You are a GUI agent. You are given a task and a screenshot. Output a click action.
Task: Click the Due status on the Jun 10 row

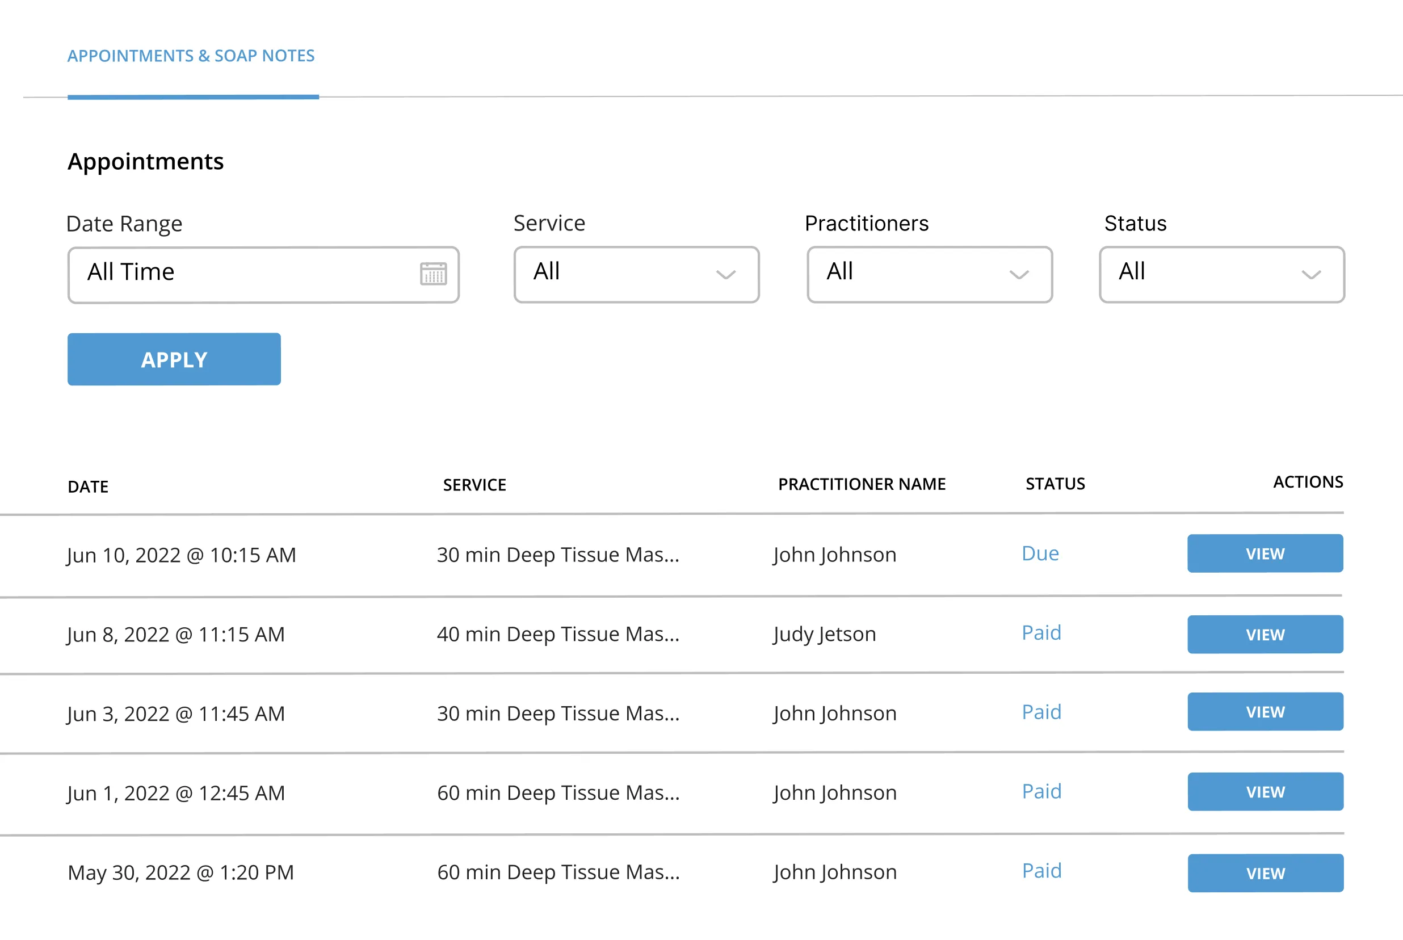(1040, 553)
